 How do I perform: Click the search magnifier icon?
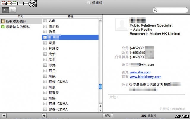155,10
